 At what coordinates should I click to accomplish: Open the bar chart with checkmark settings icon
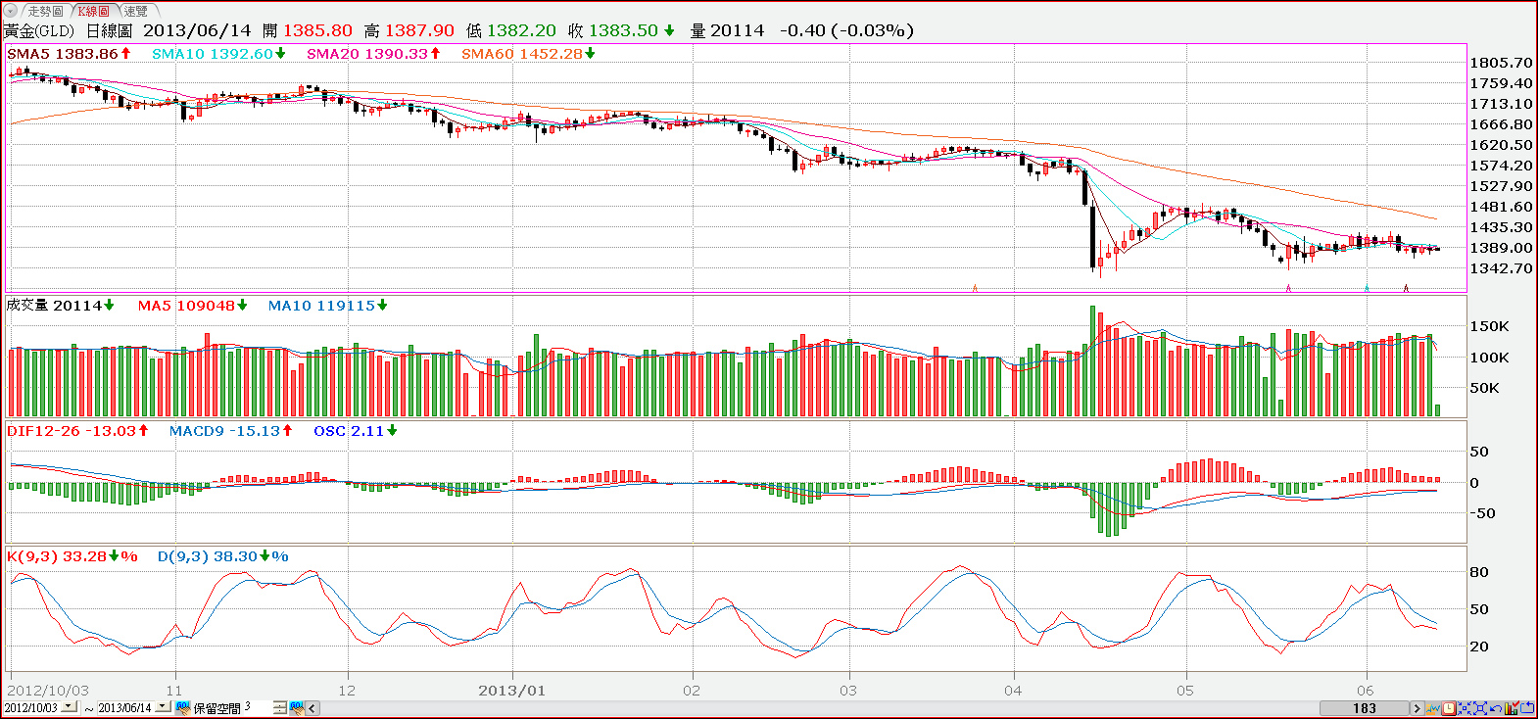click(1512, 707)
